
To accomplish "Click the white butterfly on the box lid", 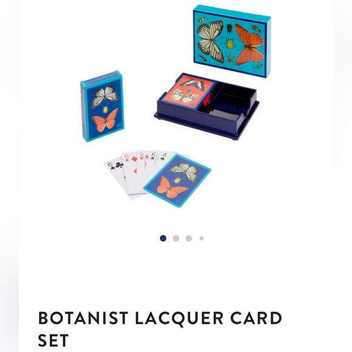I will 210,41.
